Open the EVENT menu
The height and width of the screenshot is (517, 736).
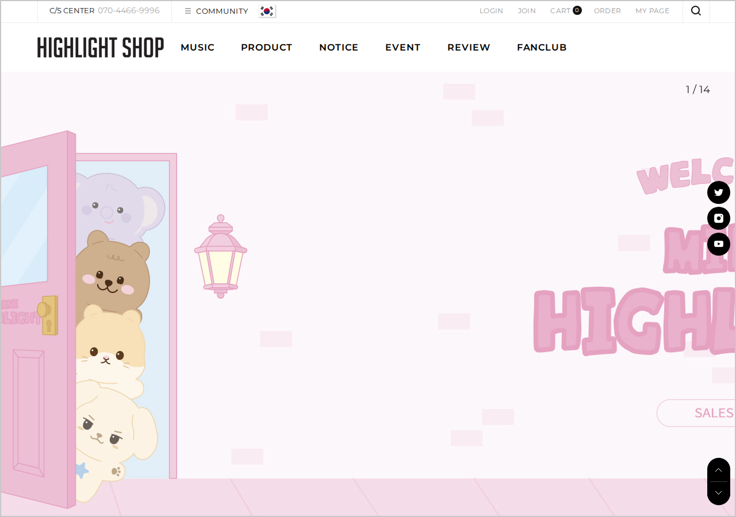click(402, 48)
